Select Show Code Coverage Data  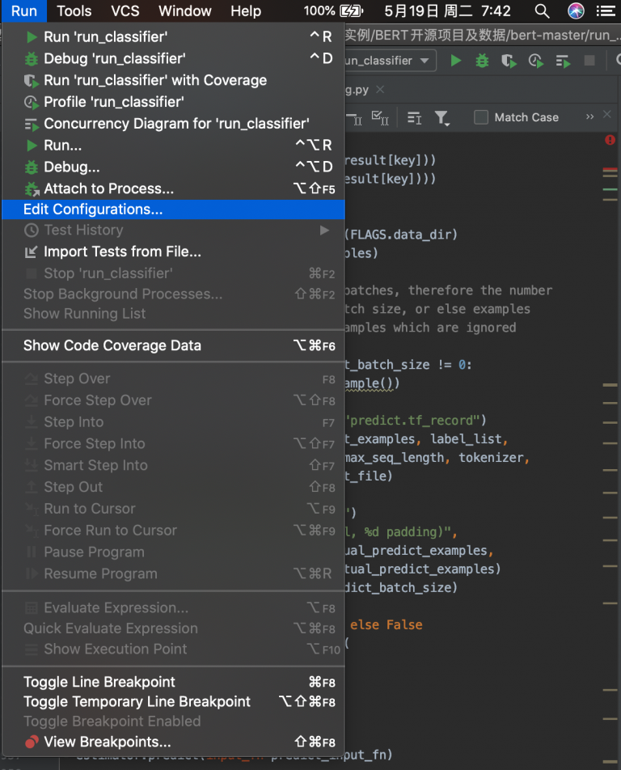tap(173, 345)
